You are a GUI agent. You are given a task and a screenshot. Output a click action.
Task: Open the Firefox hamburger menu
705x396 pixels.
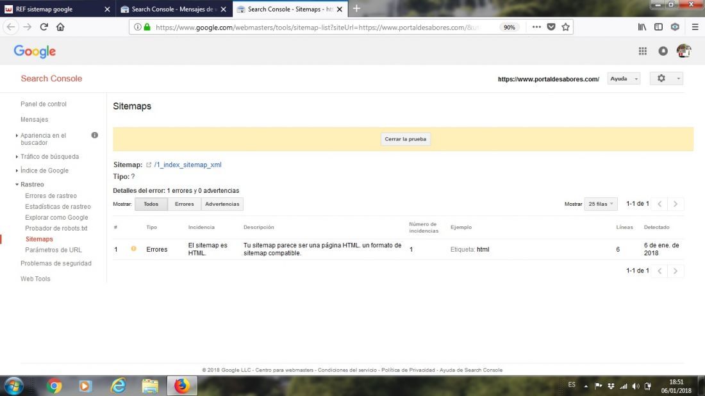pyautogui.click(x=695, y=27)
